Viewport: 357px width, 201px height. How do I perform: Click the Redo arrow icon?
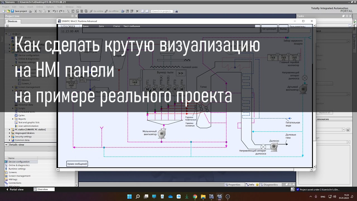point(61,11)
